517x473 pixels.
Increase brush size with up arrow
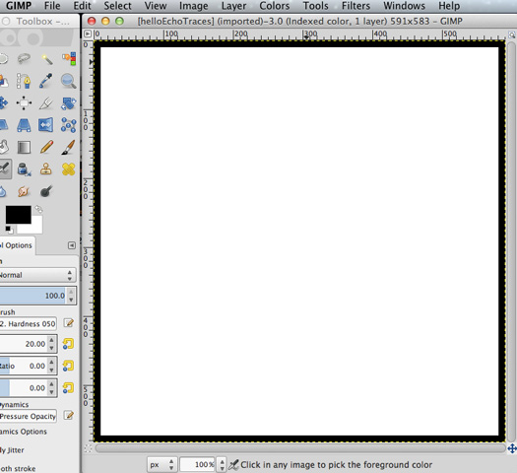click(52, 340)
